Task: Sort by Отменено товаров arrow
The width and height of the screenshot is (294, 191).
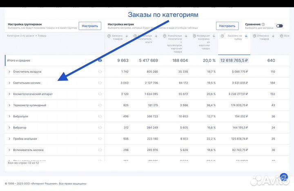Action: pos(273,36)
